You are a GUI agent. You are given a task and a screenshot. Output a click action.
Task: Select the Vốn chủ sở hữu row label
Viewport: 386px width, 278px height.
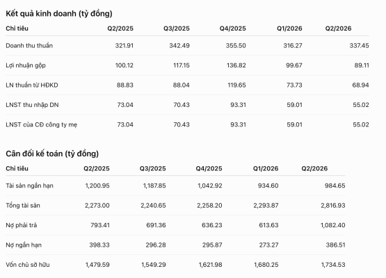(x=28, y=265)
